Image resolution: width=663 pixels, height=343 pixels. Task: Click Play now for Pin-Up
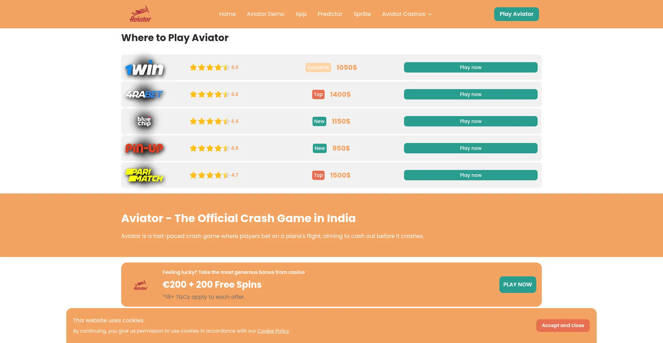[471, 148]
